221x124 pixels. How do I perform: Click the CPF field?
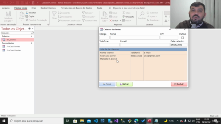[169, 38]
